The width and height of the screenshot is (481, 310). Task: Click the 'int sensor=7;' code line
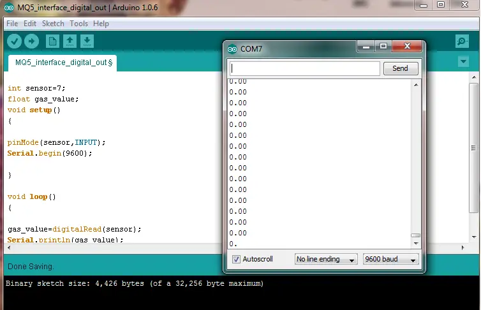(x=36, y=88)
